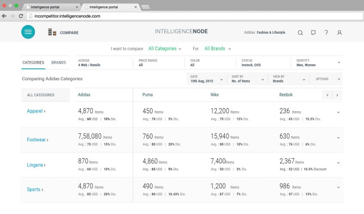Open the All Categories dropdown
Screen dimensions: 364x214
[x=164, y=49]
